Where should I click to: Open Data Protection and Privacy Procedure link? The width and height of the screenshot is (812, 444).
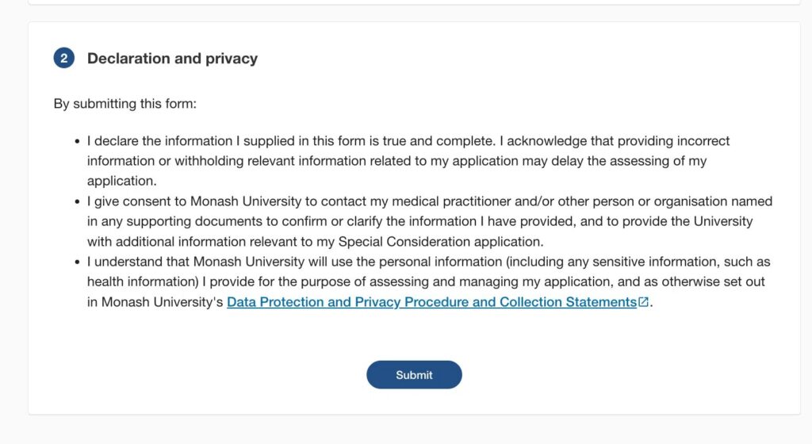pyautogui.click(x=431, y=302)
